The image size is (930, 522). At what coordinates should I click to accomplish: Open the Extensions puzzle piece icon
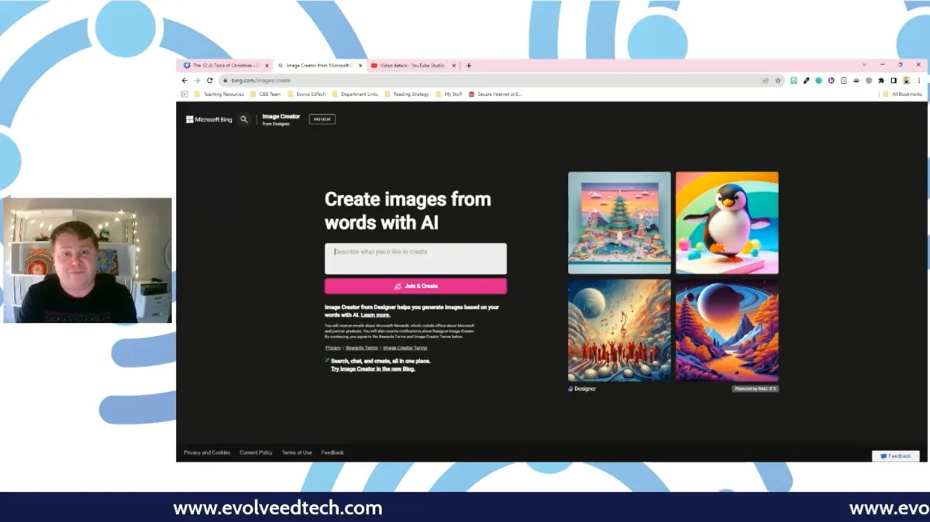click(x=880, y=81)
